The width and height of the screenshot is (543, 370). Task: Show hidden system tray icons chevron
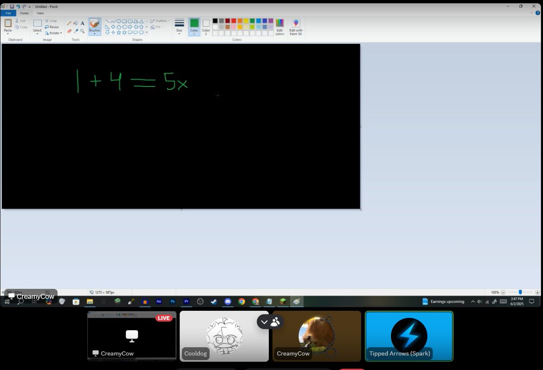point(473,301)
